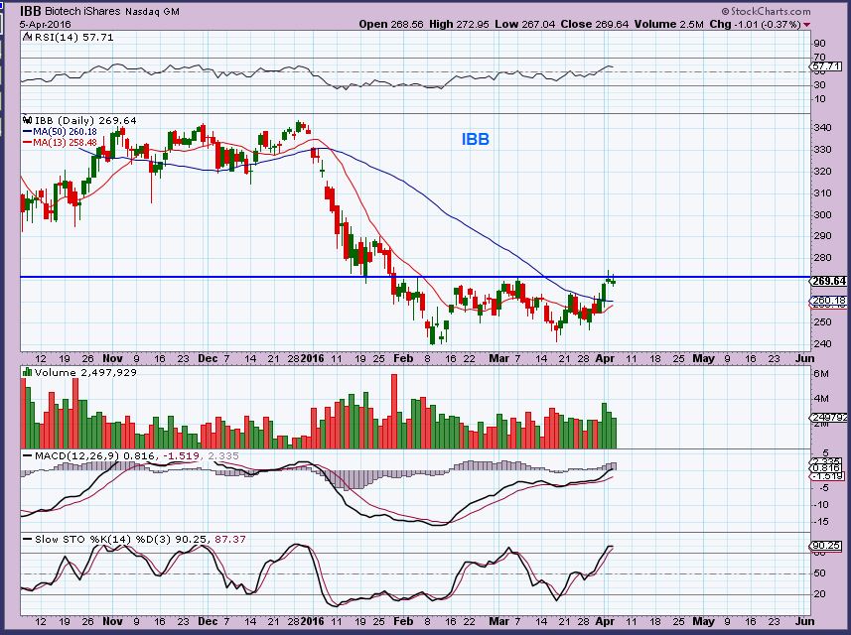This screenshot has height=635, width=851.
Task: Click the 5-Apr-2016 date text
Action: point(45,25)
